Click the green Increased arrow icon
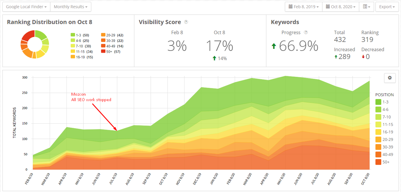The image size is (401, 192). coord(336,57)
